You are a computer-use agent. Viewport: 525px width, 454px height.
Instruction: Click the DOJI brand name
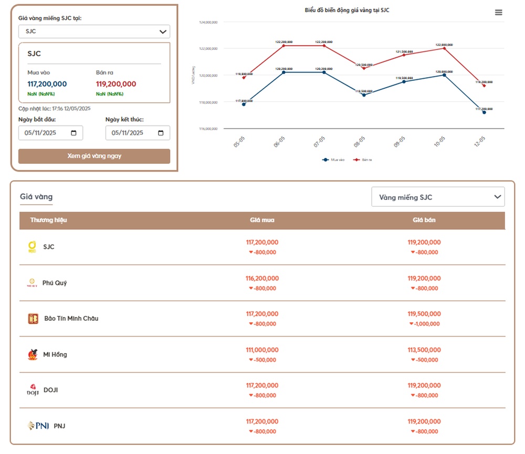(x=51, y=390)
